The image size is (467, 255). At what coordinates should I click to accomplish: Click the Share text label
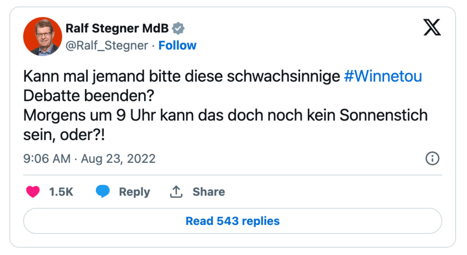tap(208, 192)
